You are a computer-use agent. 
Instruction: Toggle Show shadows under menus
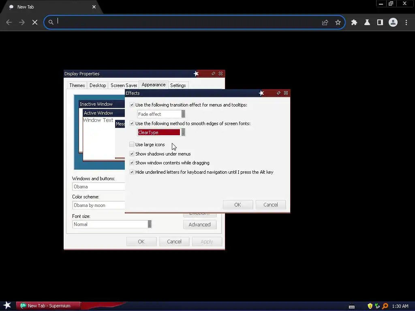click(x=132, y=153)
